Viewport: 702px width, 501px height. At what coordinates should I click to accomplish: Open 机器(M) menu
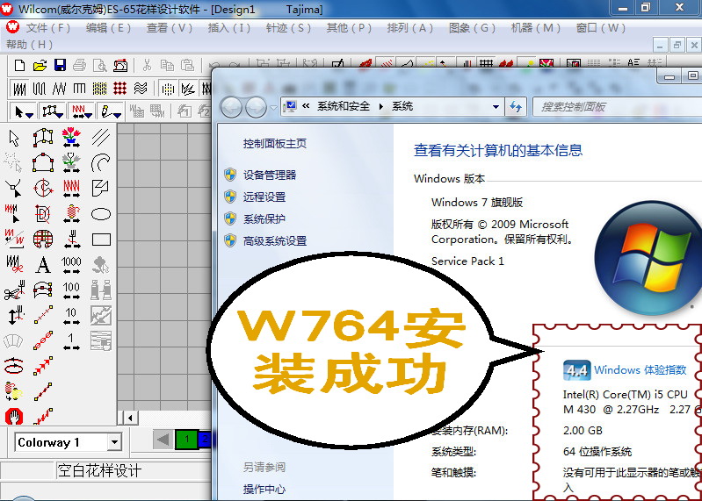pos(535,28)
